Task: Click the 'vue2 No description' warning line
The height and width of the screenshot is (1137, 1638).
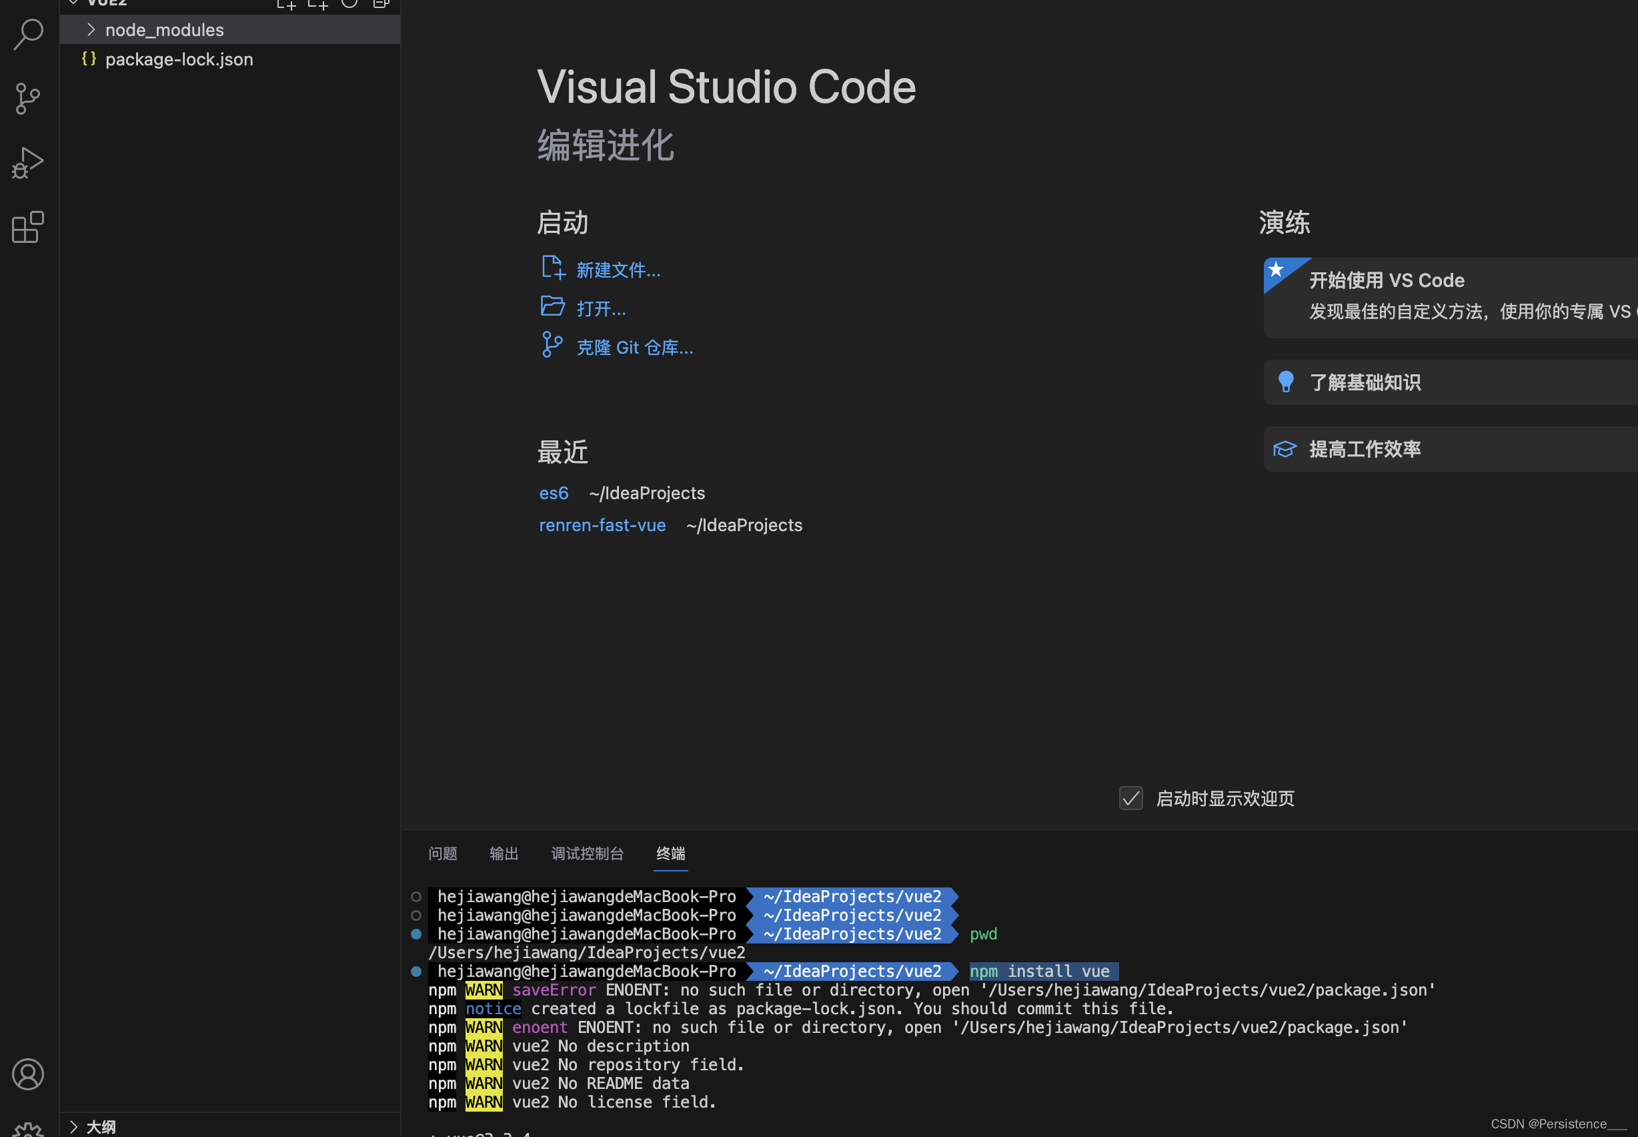Action: click(x=601, y=1046)
